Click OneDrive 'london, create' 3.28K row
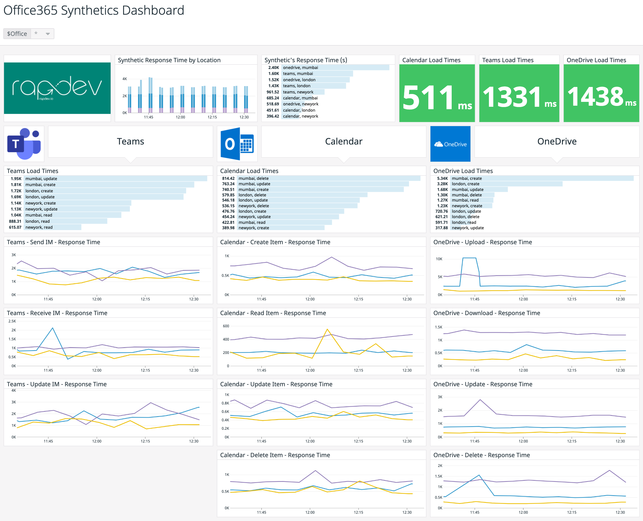This screenshot has width=643, height=521. coord(534,184)
